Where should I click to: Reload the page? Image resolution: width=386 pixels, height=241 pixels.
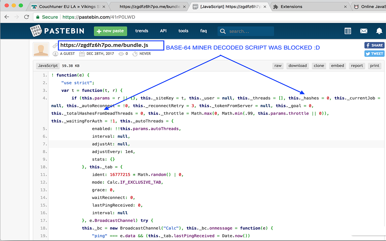27,17
